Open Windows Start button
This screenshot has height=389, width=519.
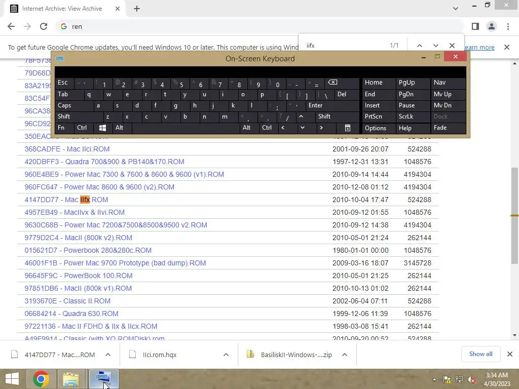[x=12, y=379]
